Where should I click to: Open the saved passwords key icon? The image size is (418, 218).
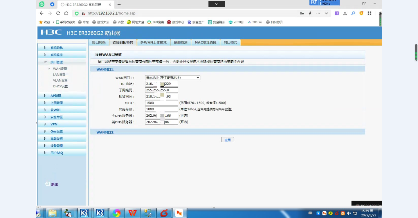coord(302,13)
